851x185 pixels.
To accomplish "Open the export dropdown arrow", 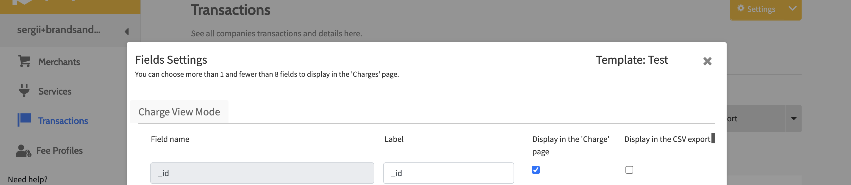I will tap(794, 119).
